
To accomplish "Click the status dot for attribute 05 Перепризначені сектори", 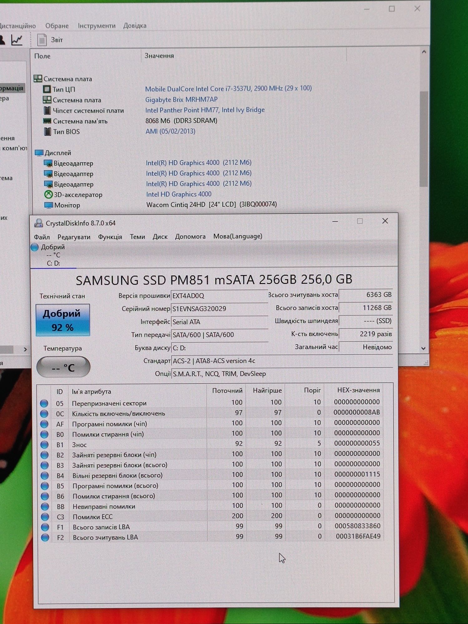I will click(x=44, y=403).
